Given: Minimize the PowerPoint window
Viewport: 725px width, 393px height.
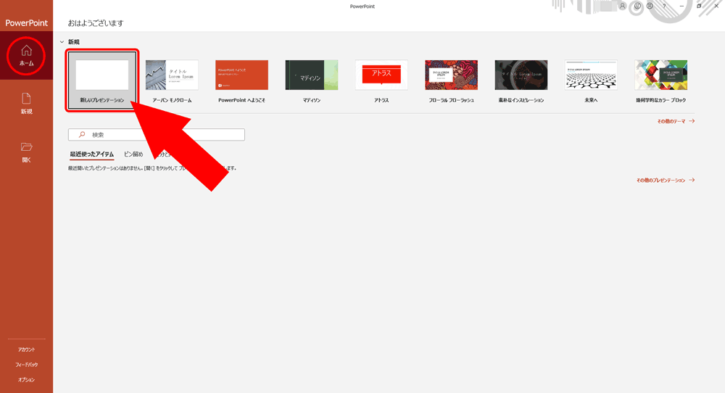Looking at the screenshot, I should [681, 6].
